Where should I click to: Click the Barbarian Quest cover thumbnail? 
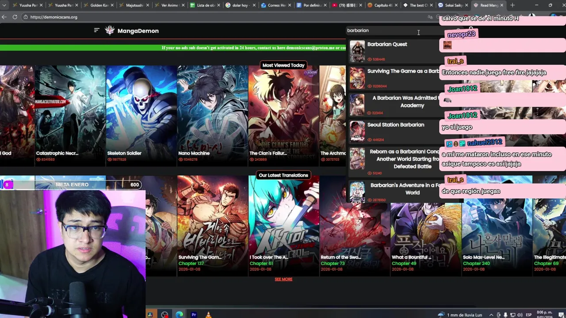click(357, 51)
